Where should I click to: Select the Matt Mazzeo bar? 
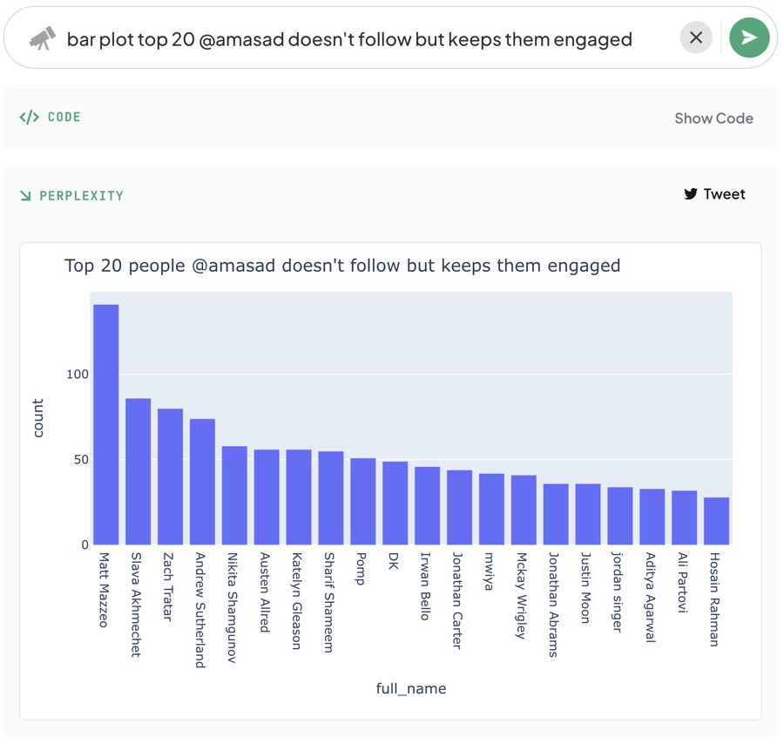tap(106, 424)
